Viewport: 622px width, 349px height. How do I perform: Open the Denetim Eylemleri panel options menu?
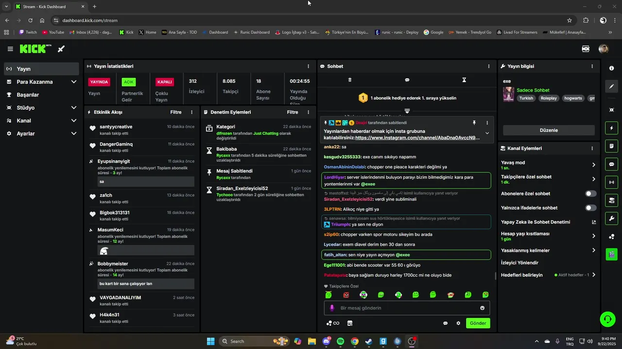(308, 112)
